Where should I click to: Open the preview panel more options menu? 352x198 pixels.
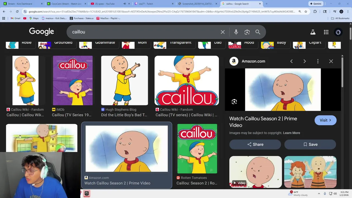[318, 61]
